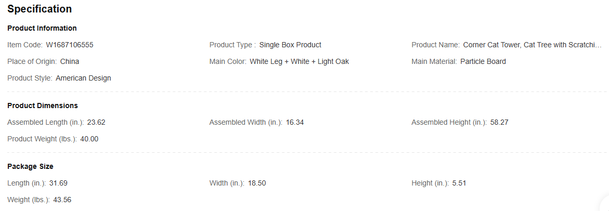
Task: Click the Particle Board material value
Action: 483,61
